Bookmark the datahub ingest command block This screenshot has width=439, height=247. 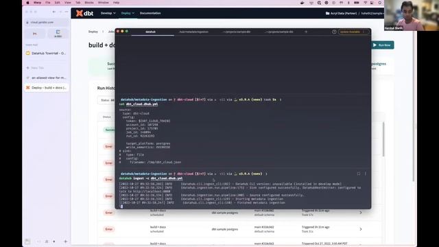tap(359, 174)
